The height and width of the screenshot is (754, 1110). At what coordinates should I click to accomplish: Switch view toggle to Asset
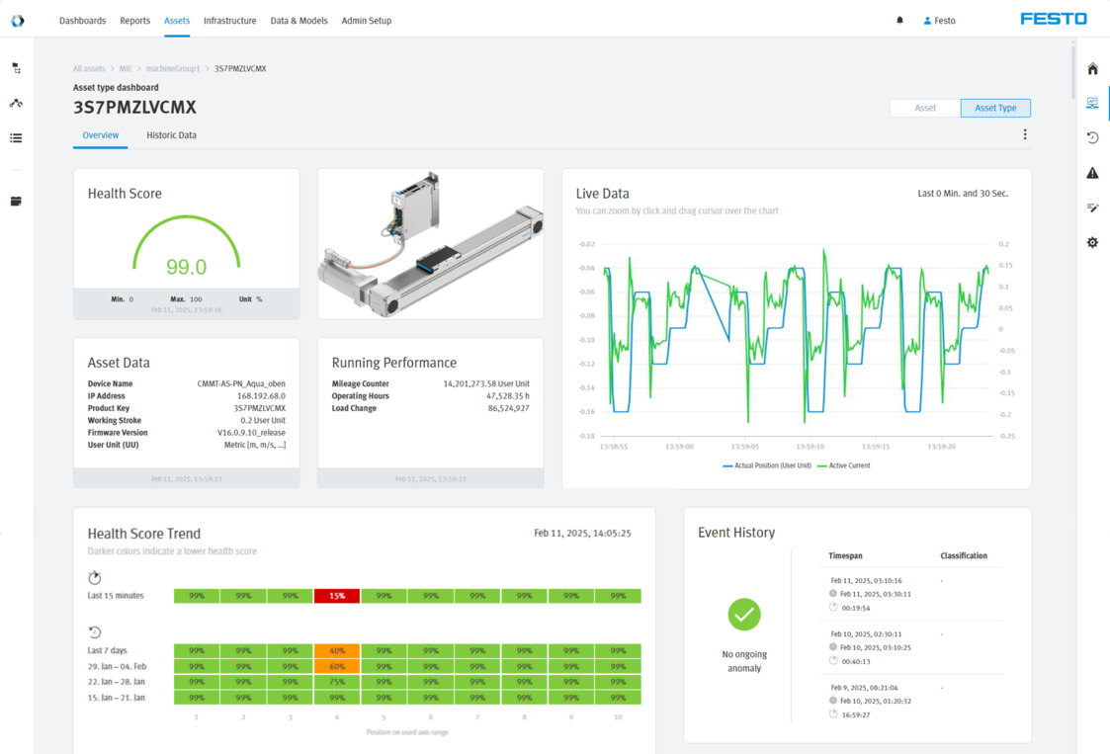(x=925, y=108)
